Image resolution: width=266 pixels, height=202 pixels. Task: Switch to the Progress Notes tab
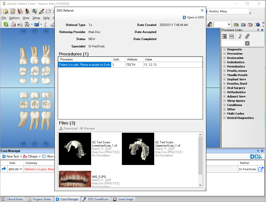39,199
